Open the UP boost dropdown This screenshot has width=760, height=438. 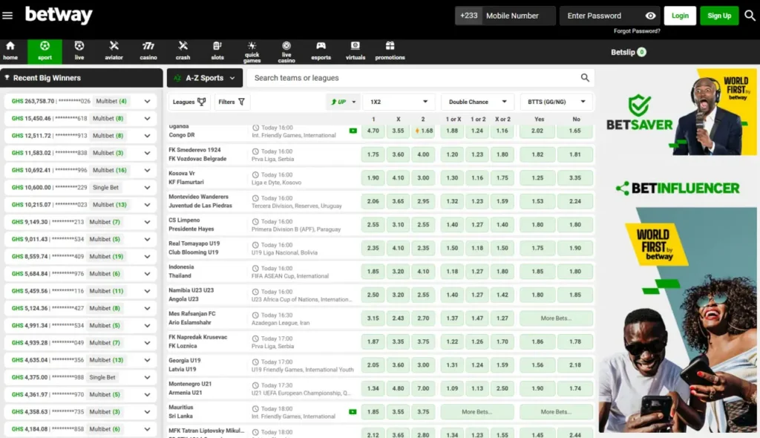343,102
